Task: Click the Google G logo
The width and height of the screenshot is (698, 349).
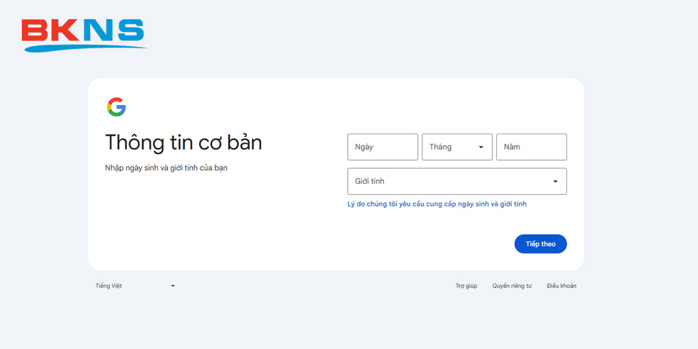Action: [117, 107]
